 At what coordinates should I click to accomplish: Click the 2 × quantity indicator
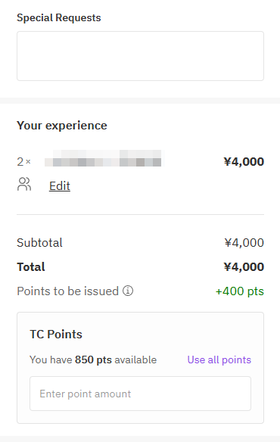click(23, 162)
